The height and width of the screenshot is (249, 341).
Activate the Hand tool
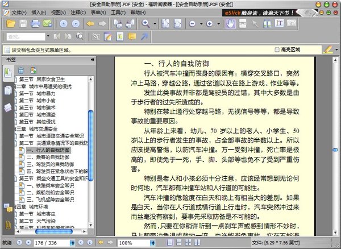(230, 23)
